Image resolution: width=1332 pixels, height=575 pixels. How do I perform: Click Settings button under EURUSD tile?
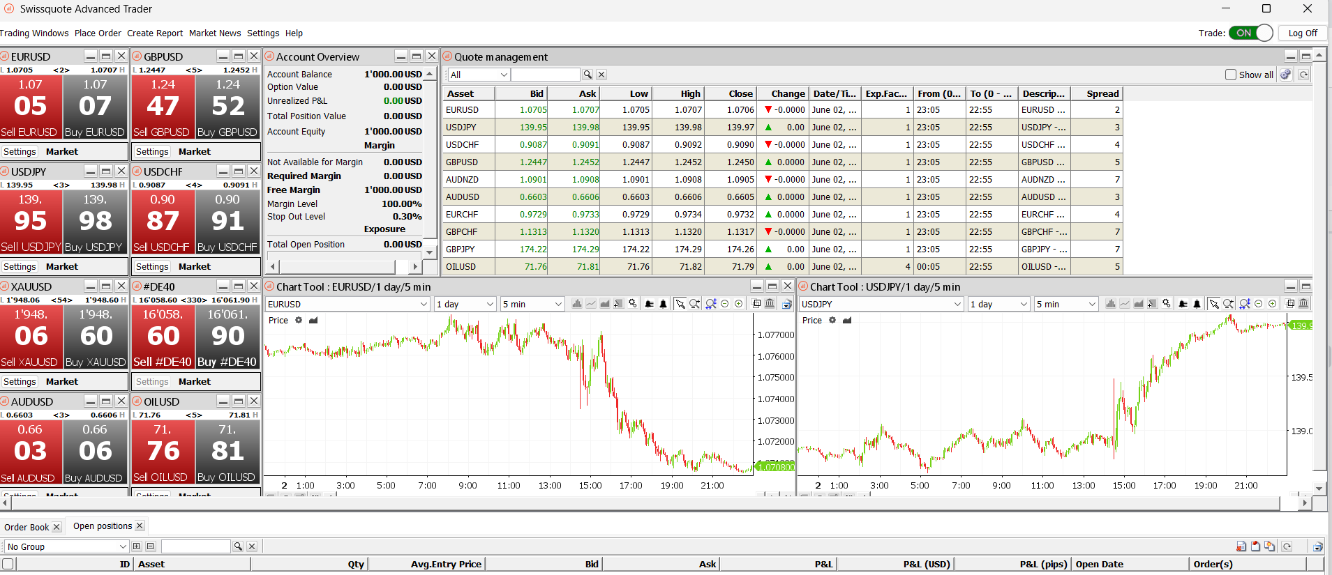coord(20,151)
